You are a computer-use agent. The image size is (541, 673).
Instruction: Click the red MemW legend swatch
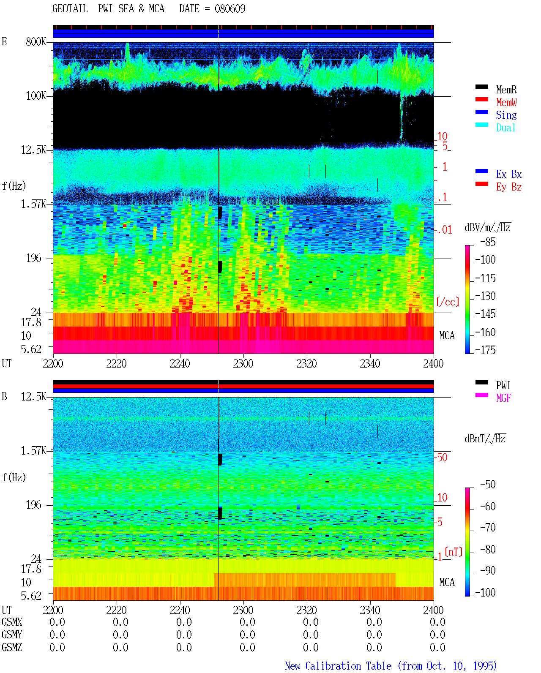(482, 100)
